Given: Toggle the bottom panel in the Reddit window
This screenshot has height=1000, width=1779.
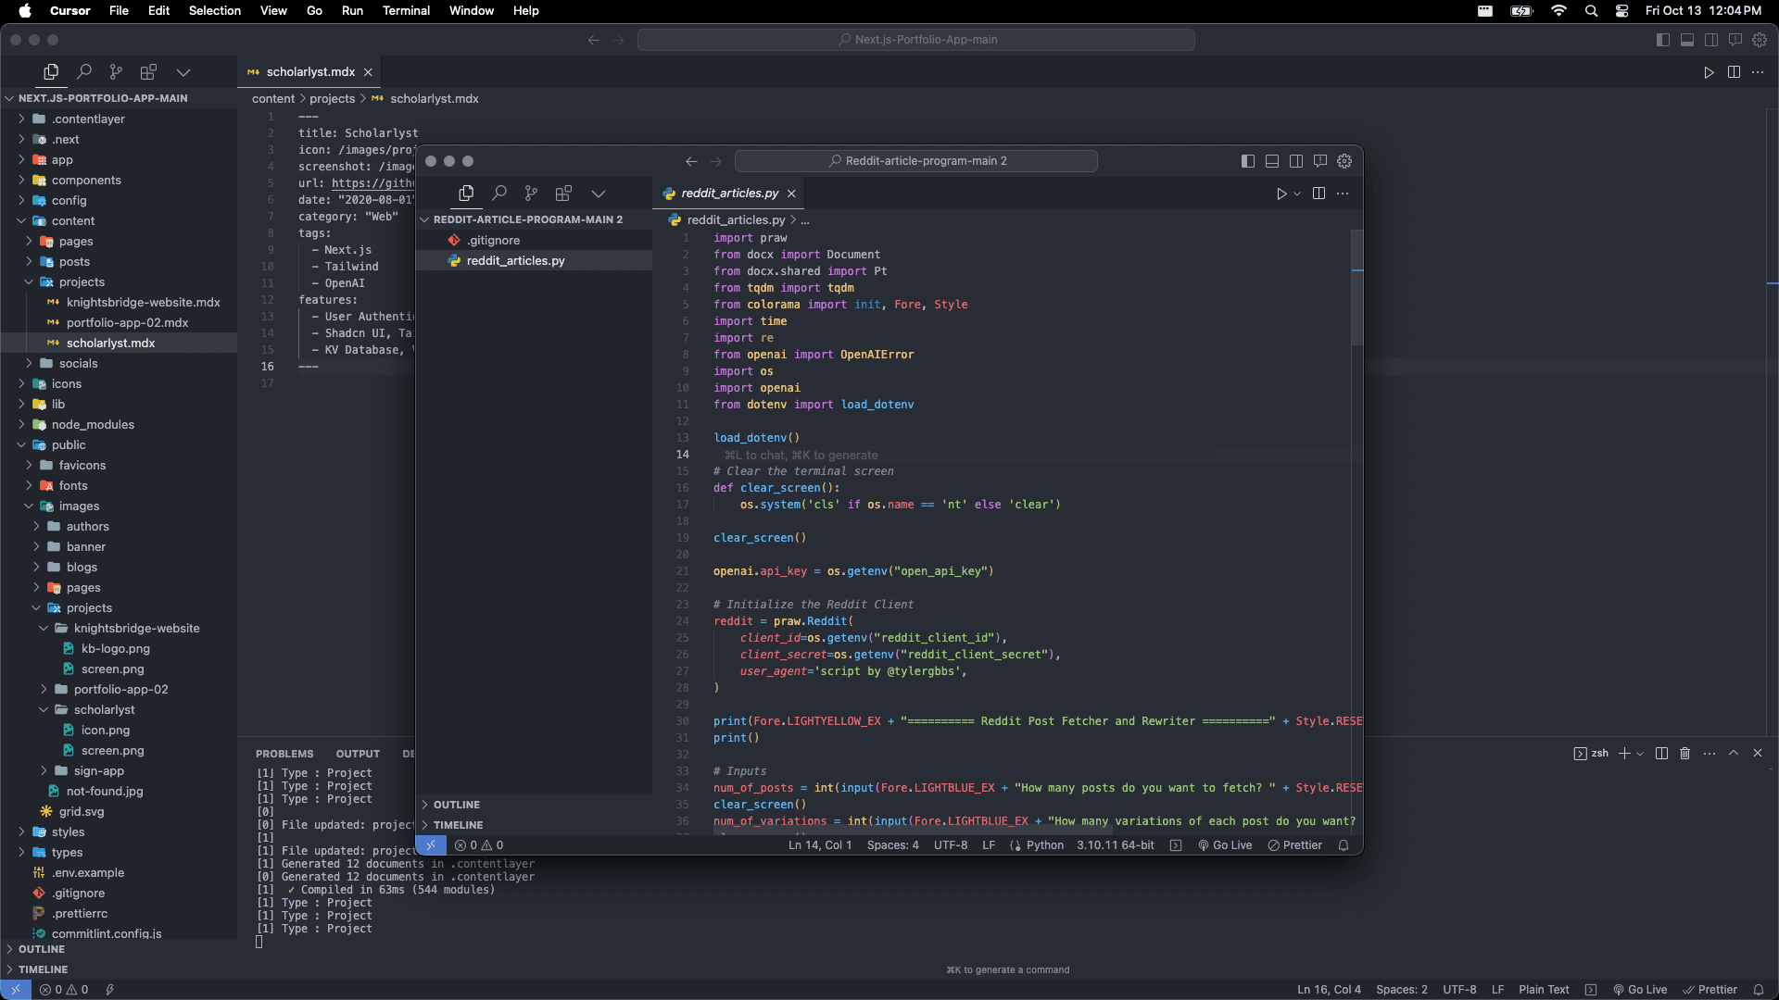Looking at the screenshot, I should (1272, 161).
